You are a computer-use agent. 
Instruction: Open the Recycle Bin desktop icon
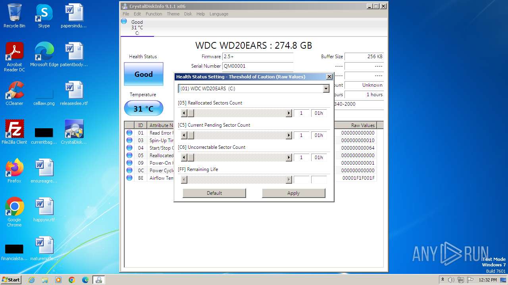[x=14, y=16]
